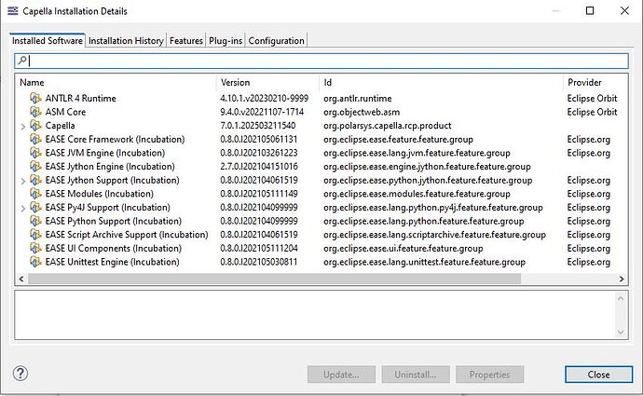Select the Capella row name
The image size is (643, 396).
[60, 126]
